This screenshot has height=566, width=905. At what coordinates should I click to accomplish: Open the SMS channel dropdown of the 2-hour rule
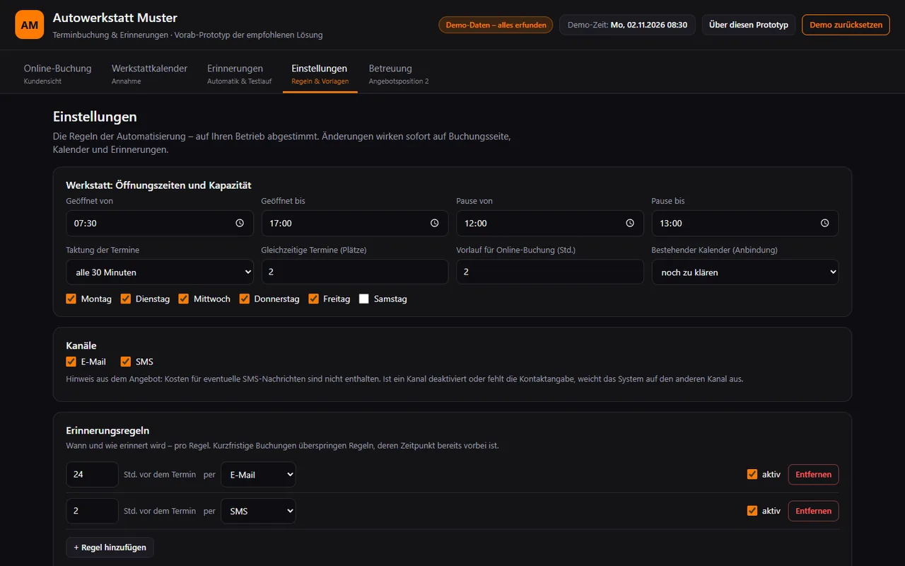(258, 511)
